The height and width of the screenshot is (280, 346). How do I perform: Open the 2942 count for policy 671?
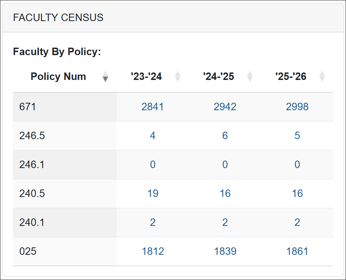[x=225, y=107]
